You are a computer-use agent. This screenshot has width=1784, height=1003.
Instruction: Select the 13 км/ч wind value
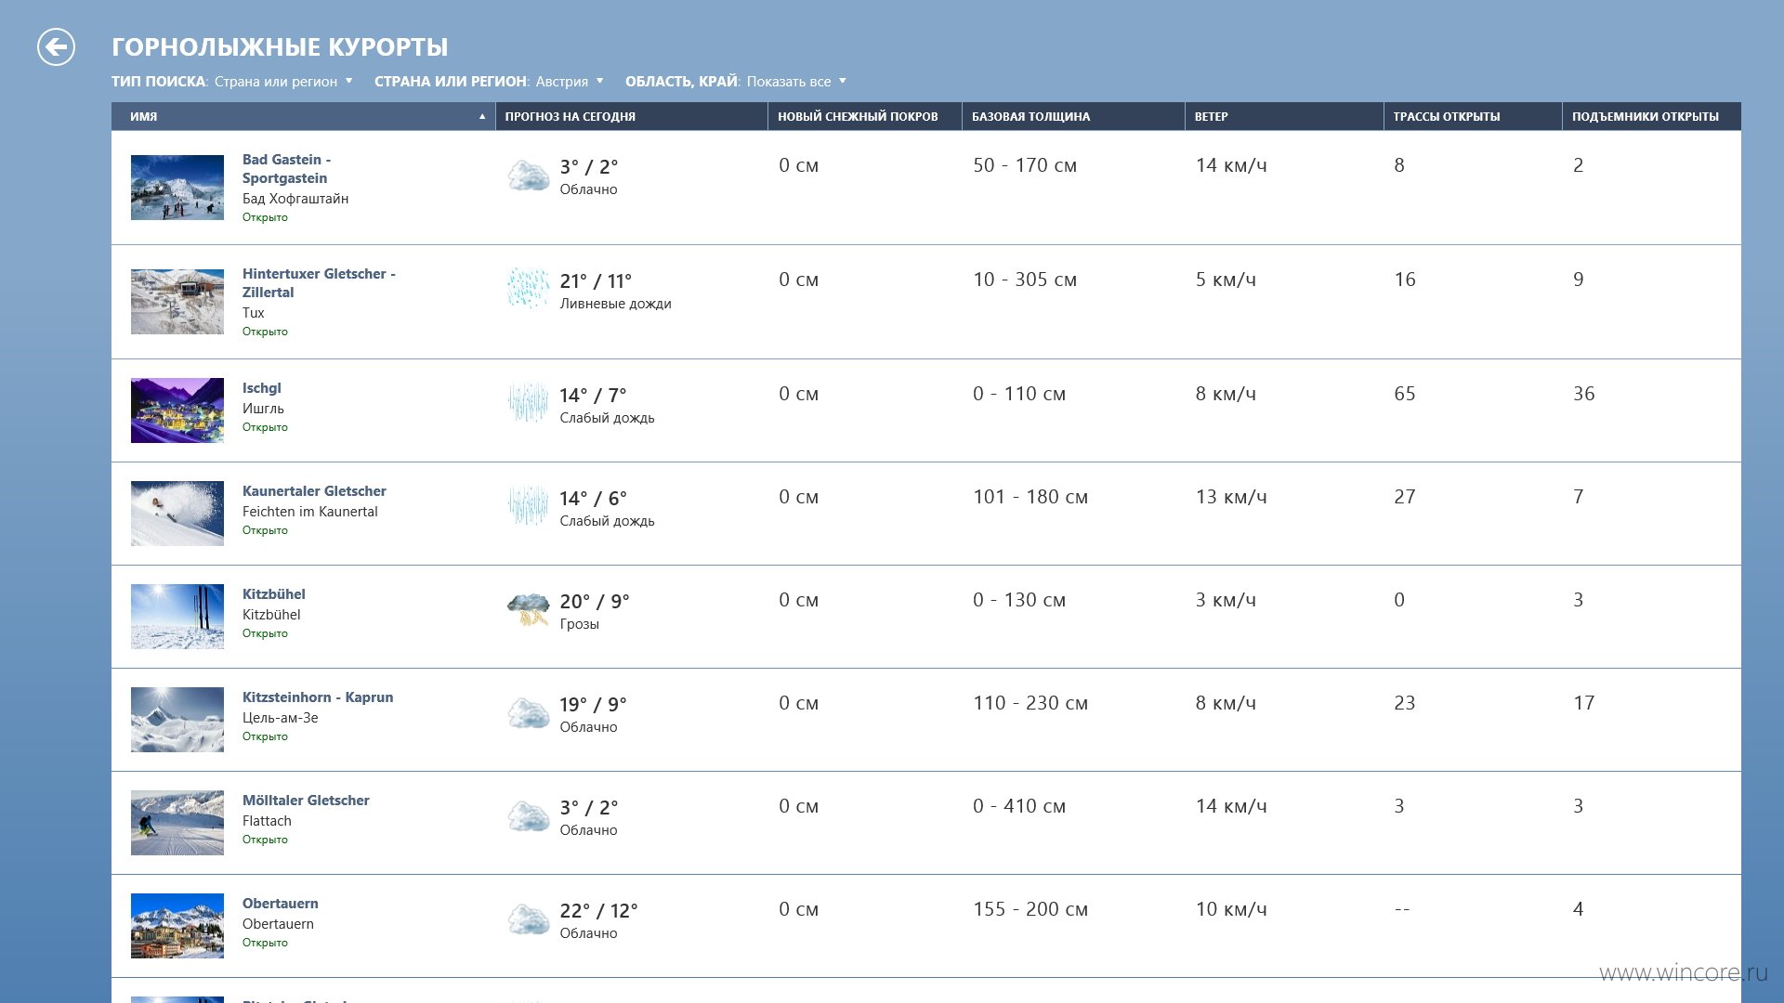(1231, 497)
